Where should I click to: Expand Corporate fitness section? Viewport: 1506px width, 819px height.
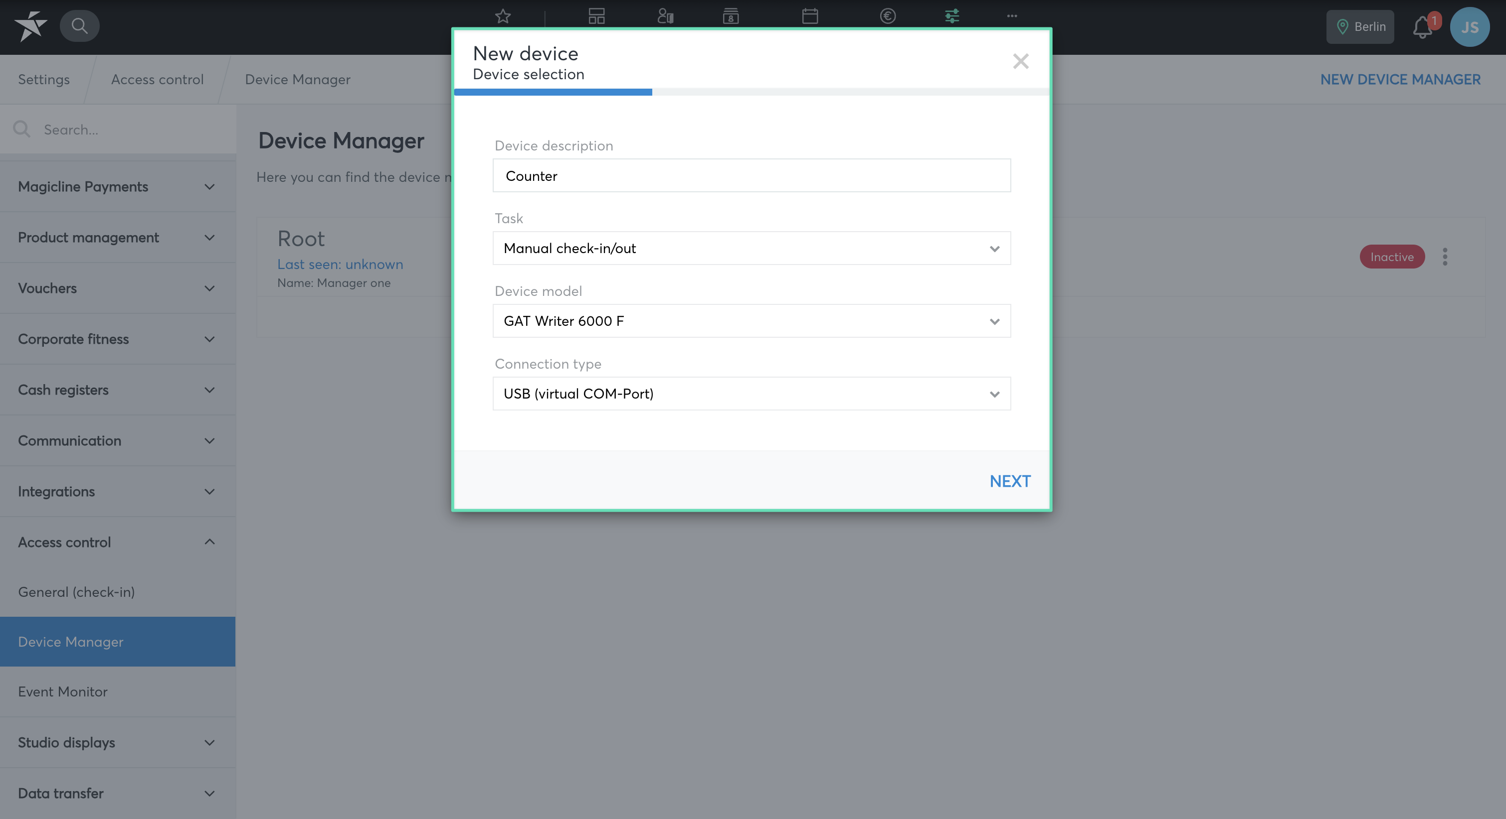coord(118,339)
